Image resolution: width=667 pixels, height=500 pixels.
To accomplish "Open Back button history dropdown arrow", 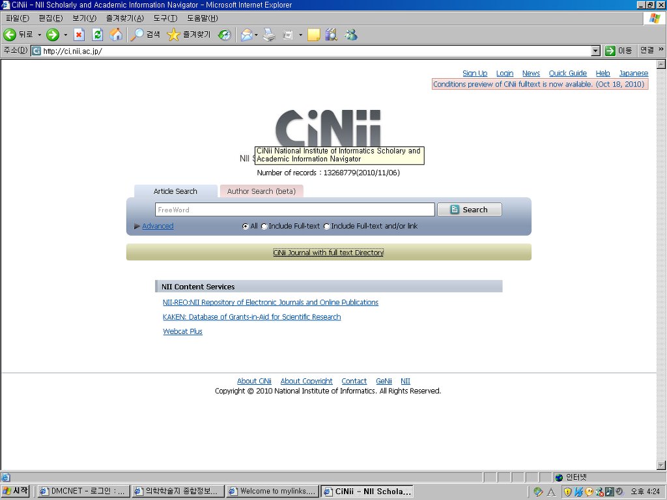I will point(40,35).
